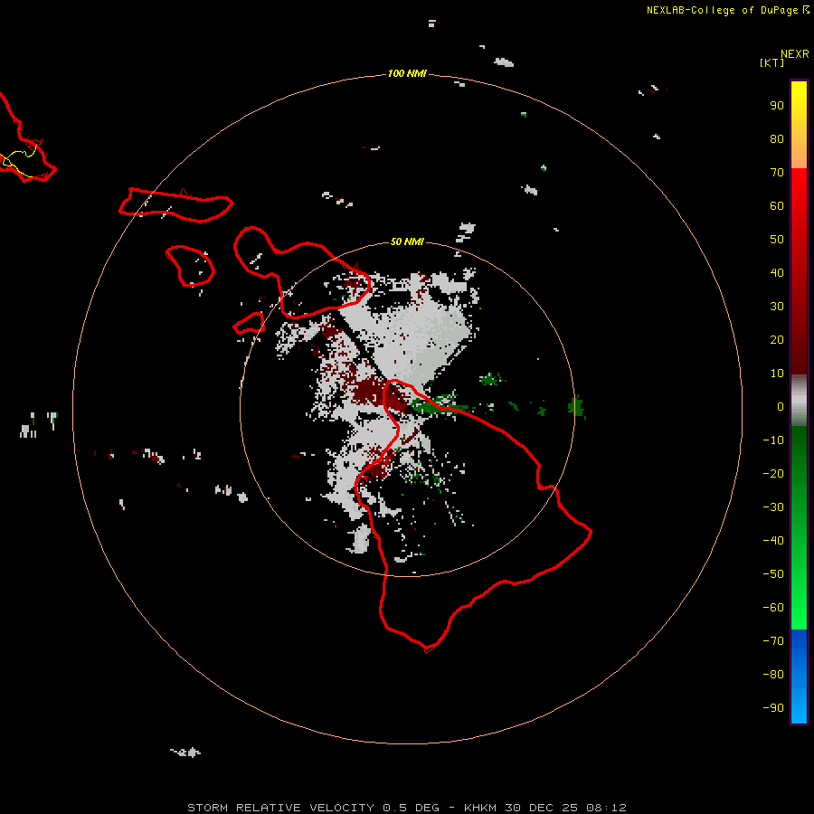Image resolution: width=814 pixels, height=814 pixels.
Task: Click the "50 NMI" range ring label
Action: (x=407, y=241)
